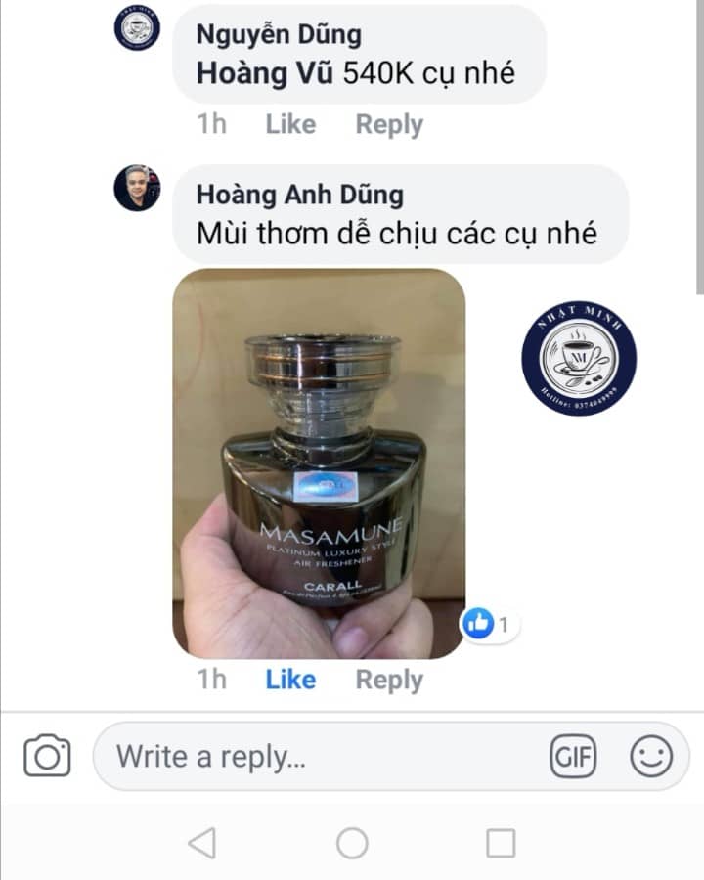704x880 pixels.
Task: Open Nguyễn Dũng's profile avatar
Action: (x=137, y=27)
